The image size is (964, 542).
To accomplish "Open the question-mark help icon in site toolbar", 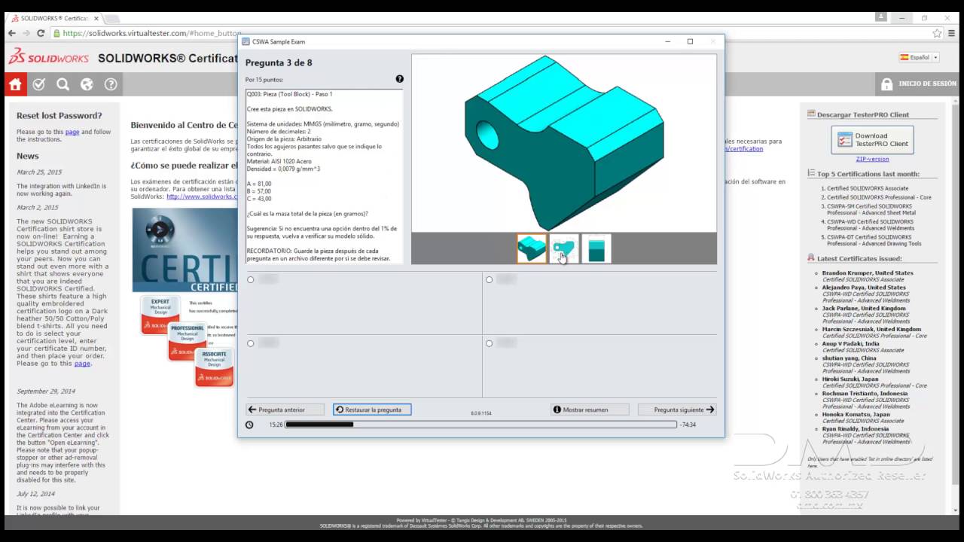I will click(x=111, y=84).
